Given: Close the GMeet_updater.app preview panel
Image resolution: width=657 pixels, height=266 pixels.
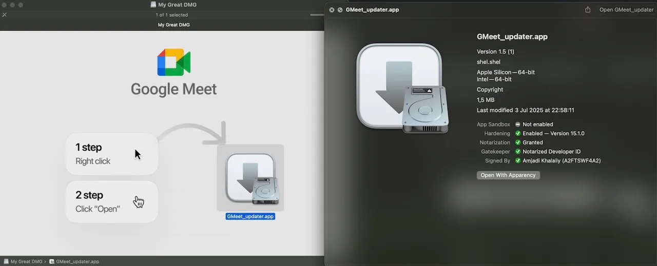Looking at the screenshot, I should pyautogui.click(x=332, y=10).
